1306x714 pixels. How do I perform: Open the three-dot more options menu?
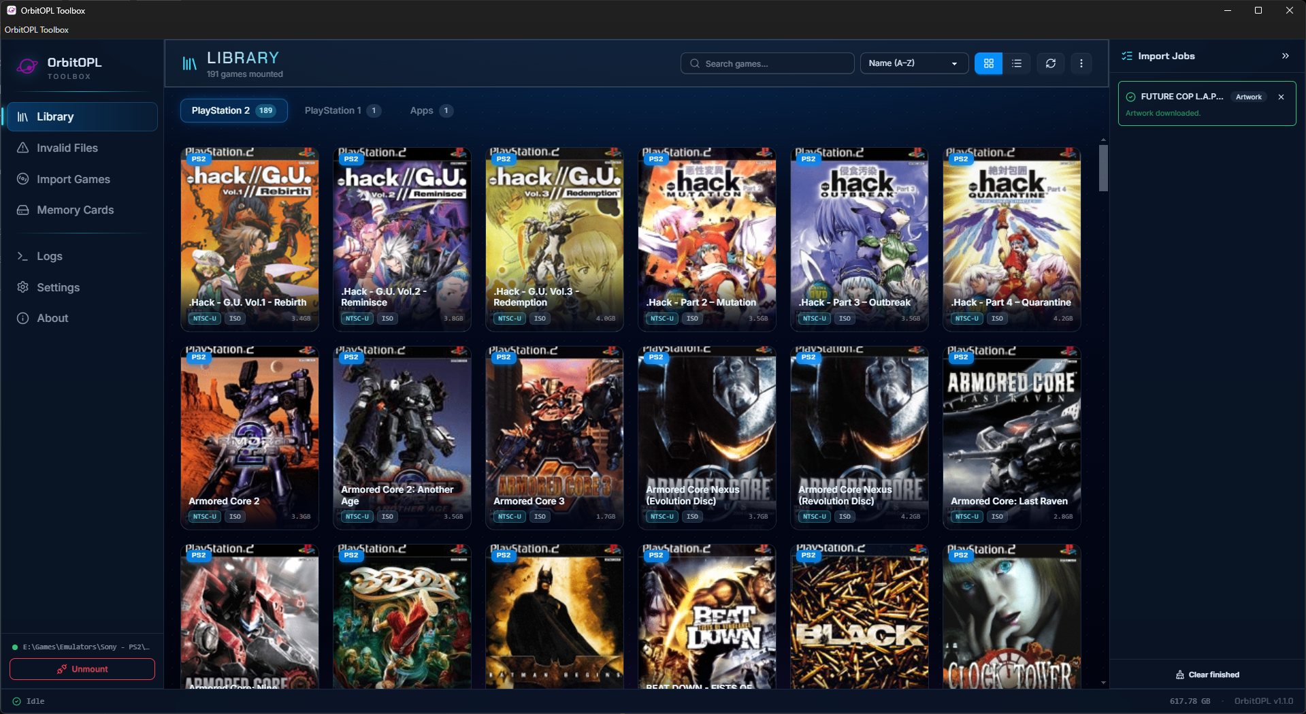(x=1081, y=63)
